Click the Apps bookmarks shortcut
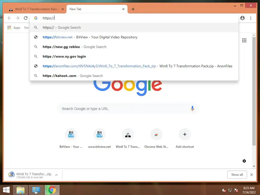Viewport: 260px width, 195px height. click(14, 28)
